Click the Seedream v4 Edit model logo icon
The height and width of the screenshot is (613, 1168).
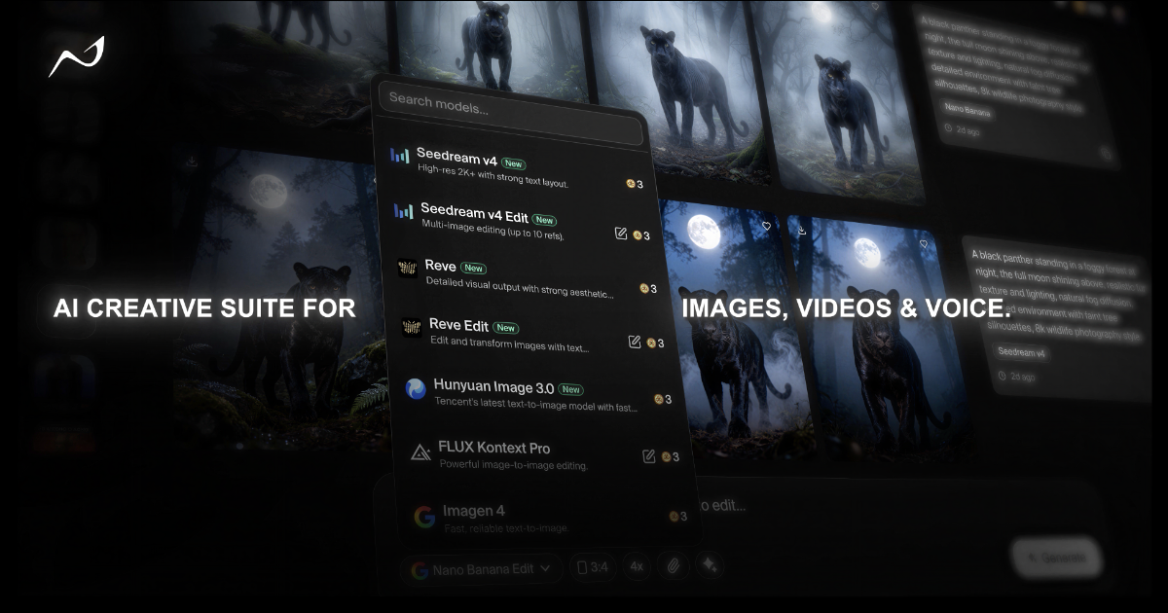click(x=404, y=210)
